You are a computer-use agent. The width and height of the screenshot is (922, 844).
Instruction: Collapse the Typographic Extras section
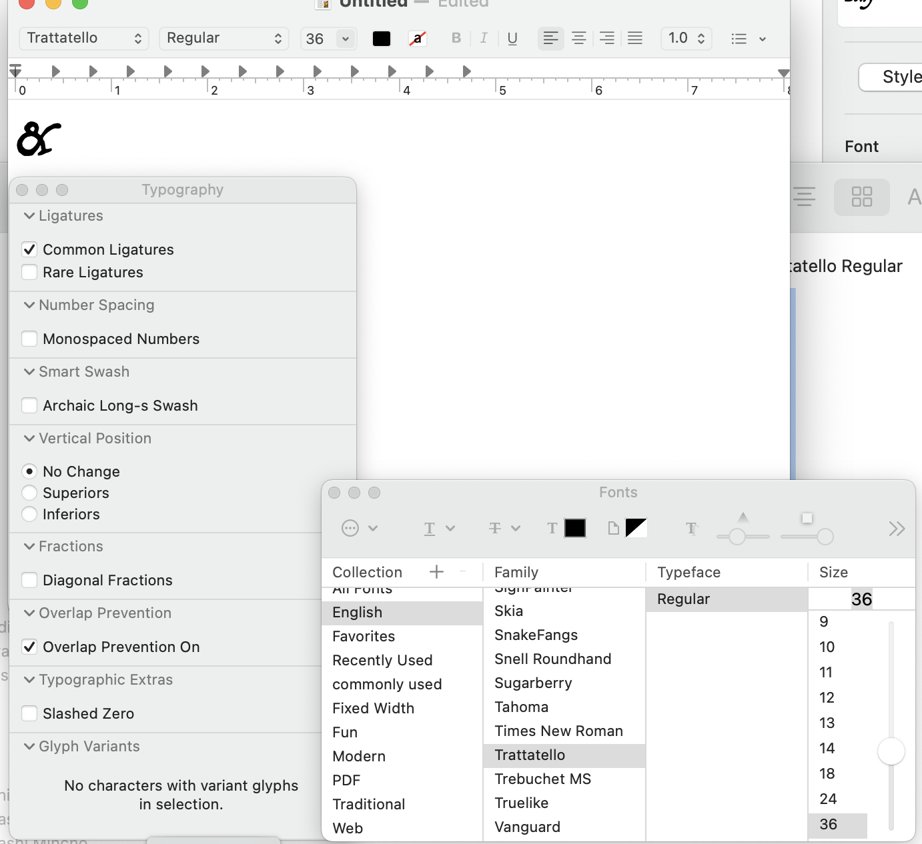click(29, 679)
